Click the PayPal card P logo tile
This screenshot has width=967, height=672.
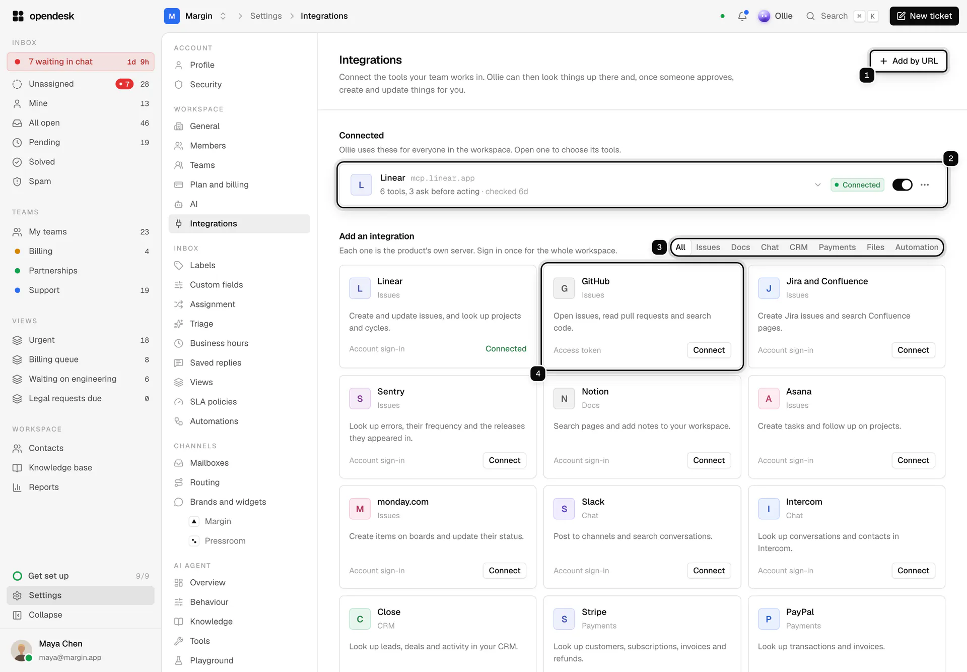769,619
